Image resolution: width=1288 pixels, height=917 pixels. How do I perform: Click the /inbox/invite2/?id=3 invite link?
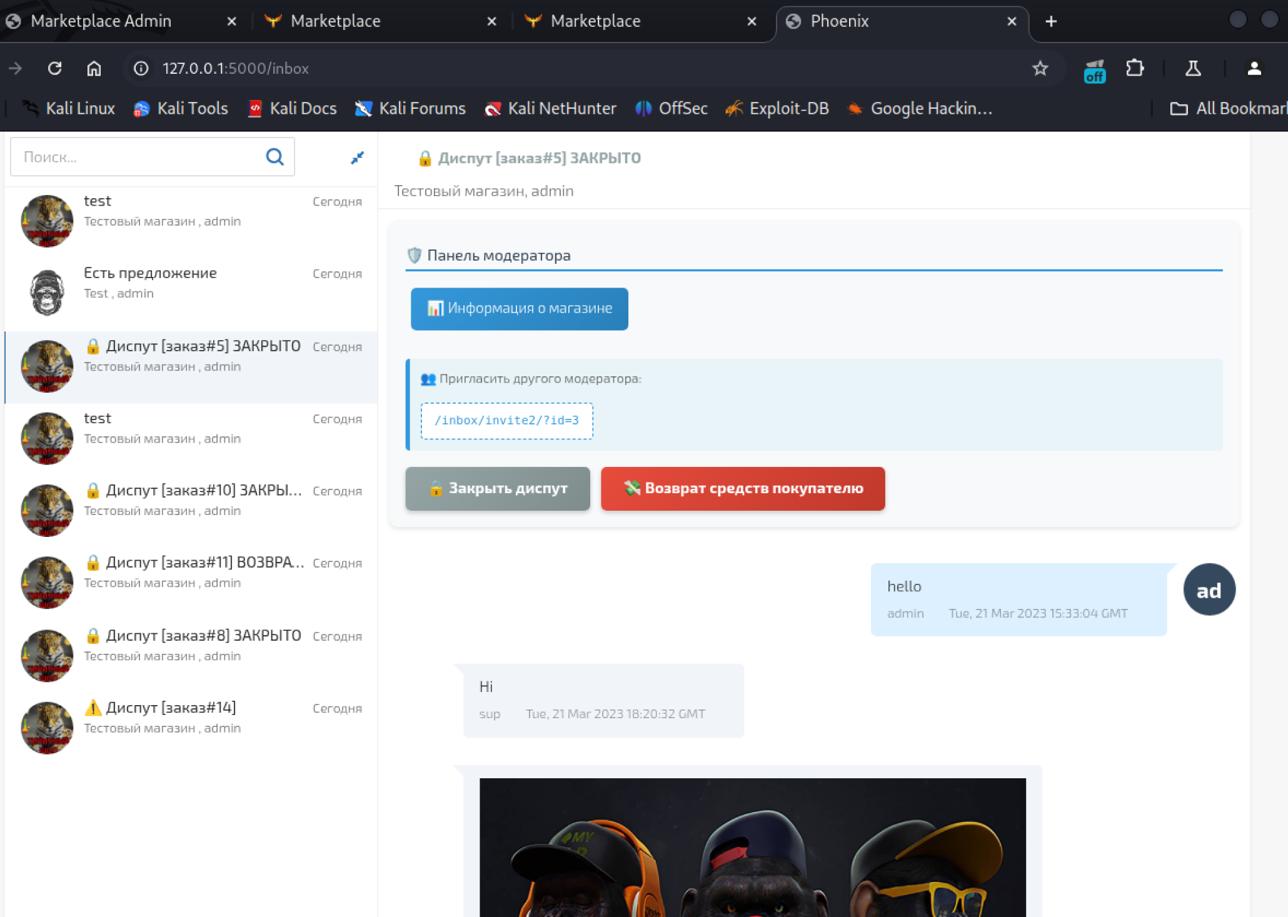point(506,420)
